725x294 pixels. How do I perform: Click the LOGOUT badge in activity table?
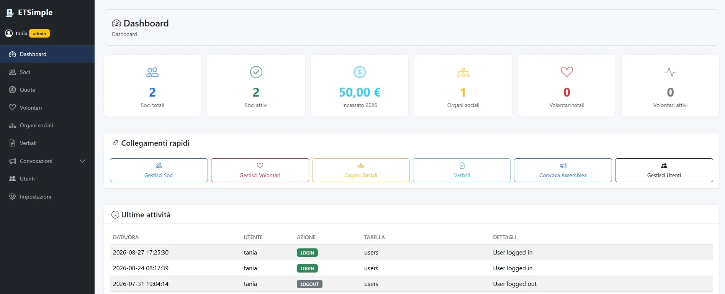click(309, 284)
